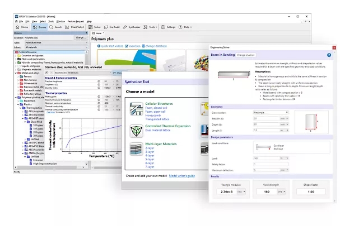Click the Cantilever End load condition box
The image size is (340, 226).
point(291,147)
